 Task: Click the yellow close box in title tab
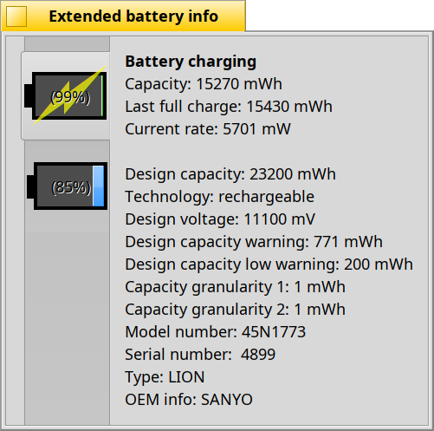click(16, 16)
